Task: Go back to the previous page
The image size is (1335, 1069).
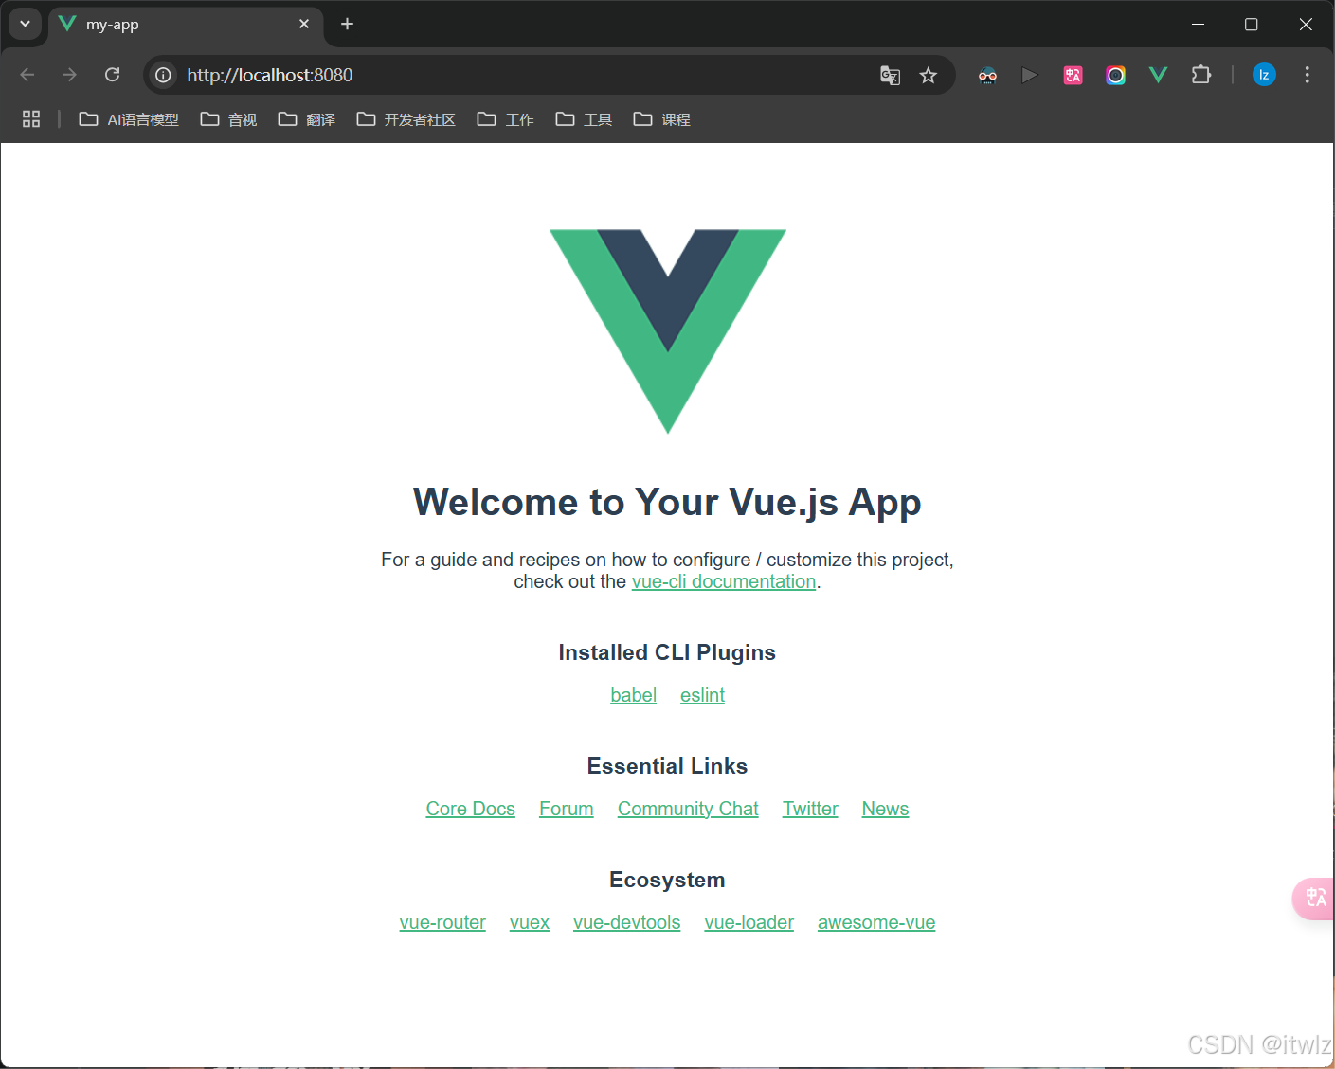Action: coord(27,75)
